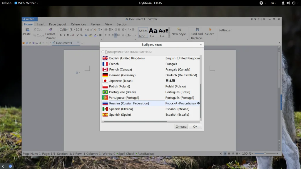Viewport: 301px width, 169px height.
Task: Click the Отмена cancel button
Action: (x=181, y=127)
